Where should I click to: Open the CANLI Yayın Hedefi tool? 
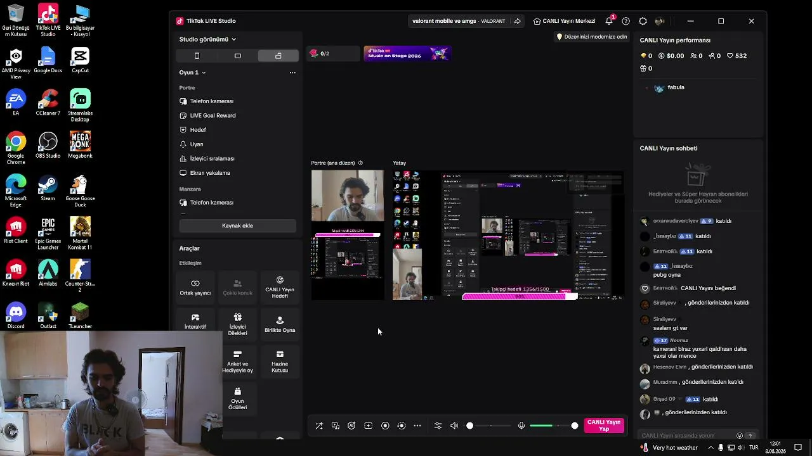[280, 287]
